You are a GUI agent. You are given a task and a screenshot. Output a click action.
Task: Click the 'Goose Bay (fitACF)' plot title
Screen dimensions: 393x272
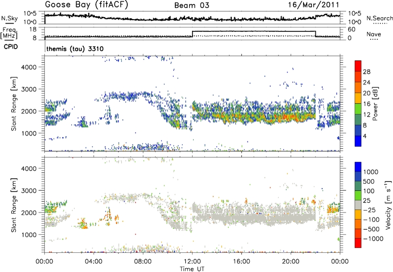tap(86, 5)
